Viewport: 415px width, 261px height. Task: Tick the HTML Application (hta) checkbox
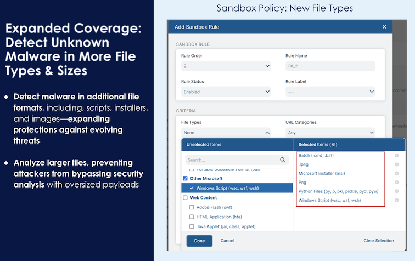tap(192, 217)
